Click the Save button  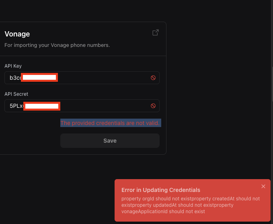110,141
